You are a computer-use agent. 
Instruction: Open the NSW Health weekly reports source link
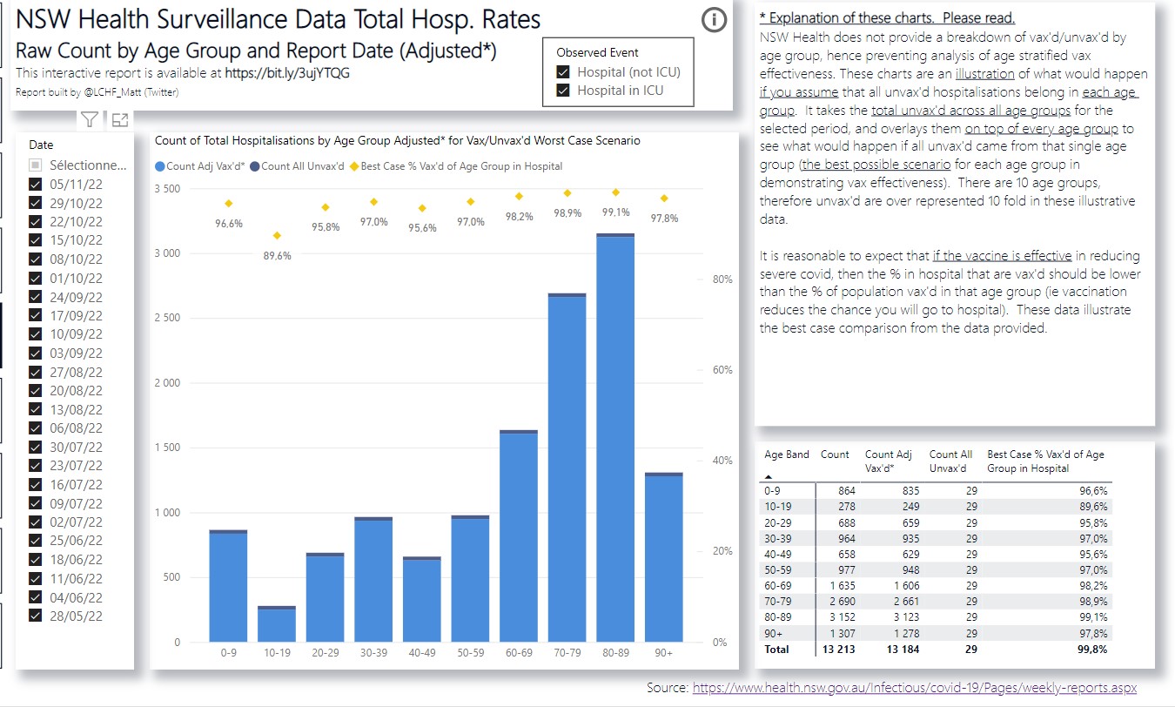914,688
